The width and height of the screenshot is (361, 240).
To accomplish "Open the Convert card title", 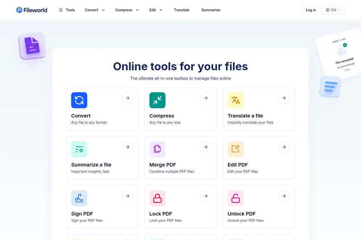I will point(81,116).
